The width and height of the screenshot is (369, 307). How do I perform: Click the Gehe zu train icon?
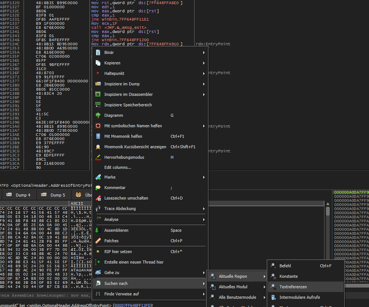[98, 273]
